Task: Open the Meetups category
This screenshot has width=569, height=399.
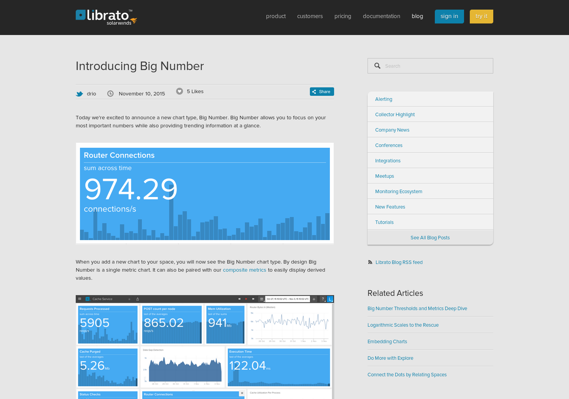Action: click(x=430, y=176)
